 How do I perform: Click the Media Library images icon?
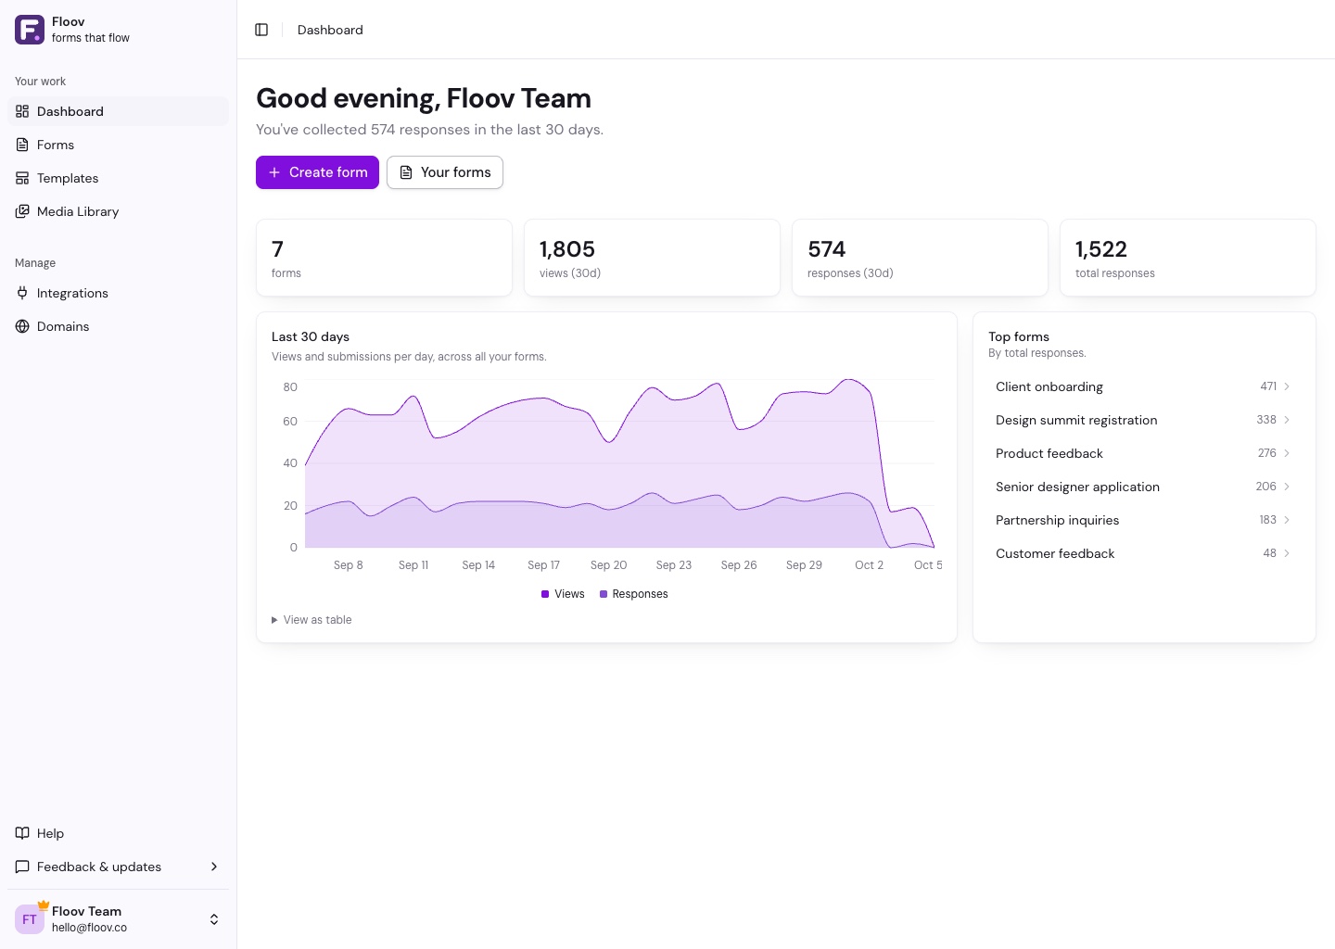tap(22, 211)
